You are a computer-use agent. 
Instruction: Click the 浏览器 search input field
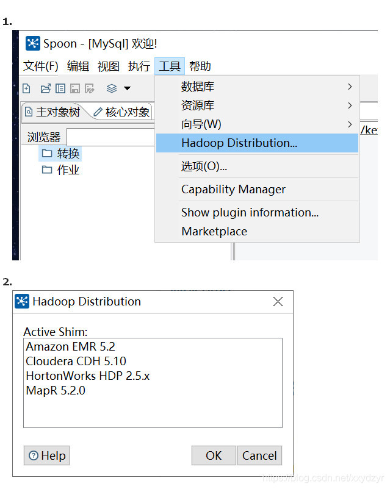[111, 137]
